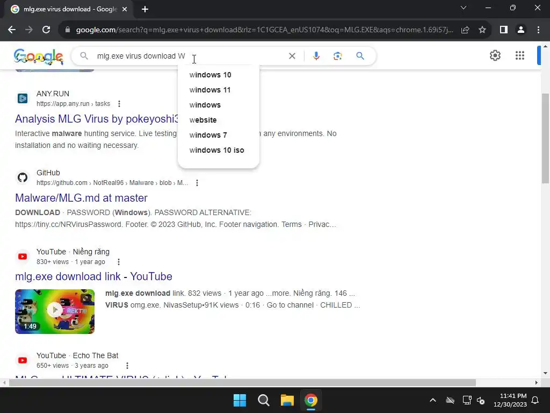Bookmark this tab with star icon
The width and height of the screenshot is (550, 413).
point(482,30)
